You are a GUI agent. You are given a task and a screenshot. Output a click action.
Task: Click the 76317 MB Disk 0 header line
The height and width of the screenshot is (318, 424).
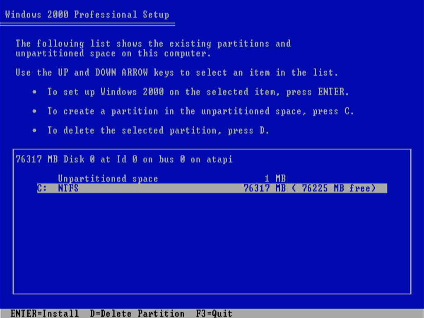coord(124,159)
